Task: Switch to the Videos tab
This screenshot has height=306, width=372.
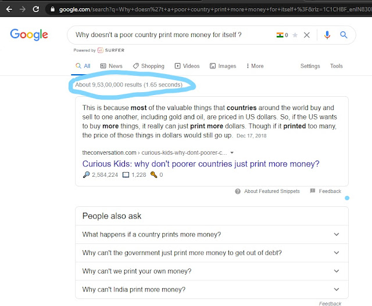Action: pyautogui.click(x=187, y=66)
